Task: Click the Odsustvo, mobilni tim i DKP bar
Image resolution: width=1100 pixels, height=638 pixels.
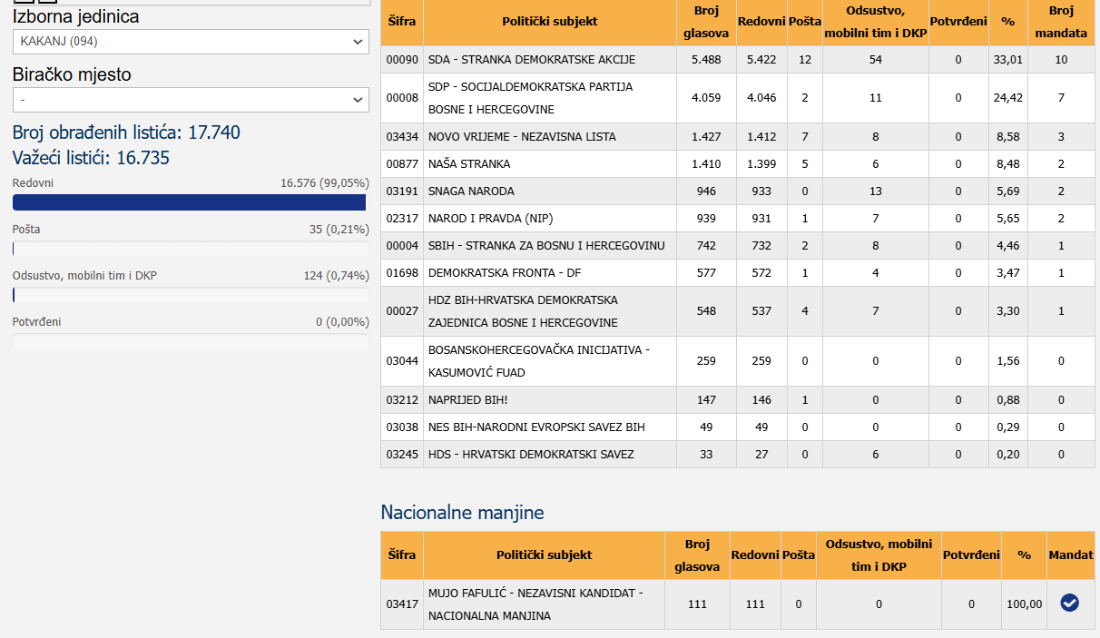Action: point(191,295)
